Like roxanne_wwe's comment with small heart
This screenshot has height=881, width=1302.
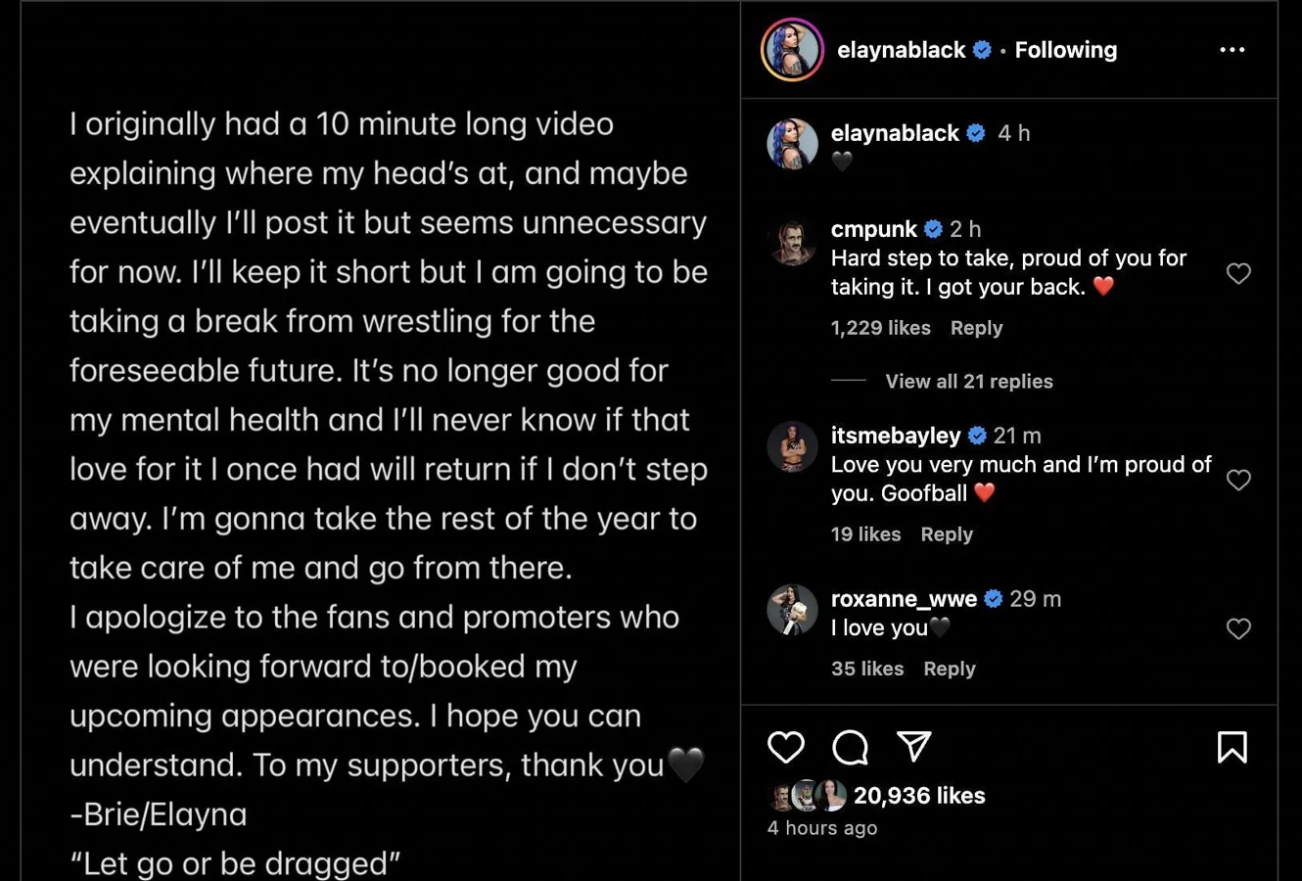click(x=1238, y=628)
